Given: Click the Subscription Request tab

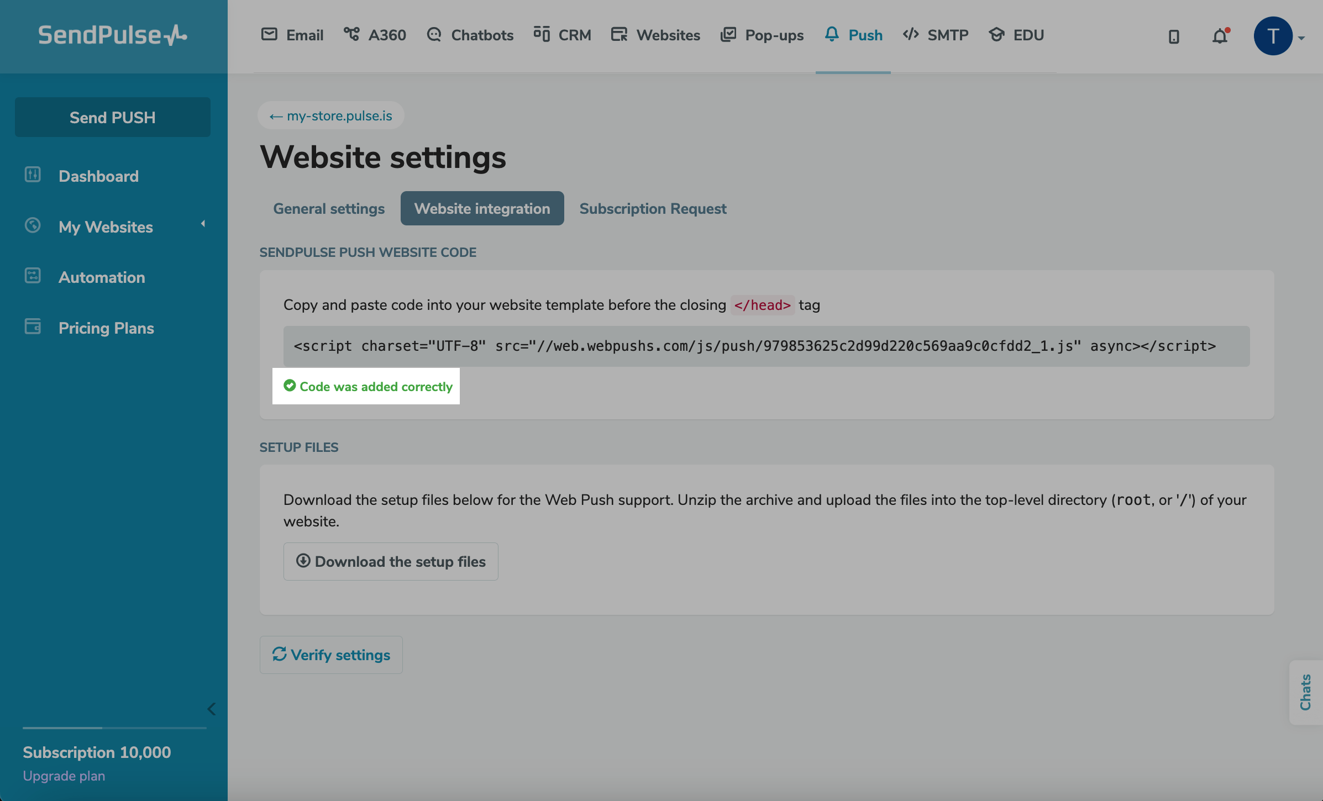Looking at the screenshot, I should pyautogui.click(x=652, y=208).
